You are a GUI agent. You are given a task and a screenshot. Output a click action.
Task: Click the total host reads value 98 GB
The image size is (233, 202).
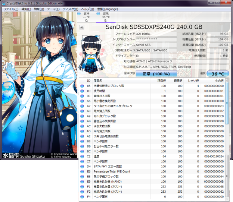218,34
